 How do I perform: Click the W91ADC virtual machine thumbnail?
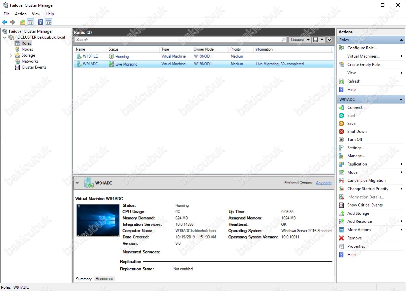(x=98, y=220)
